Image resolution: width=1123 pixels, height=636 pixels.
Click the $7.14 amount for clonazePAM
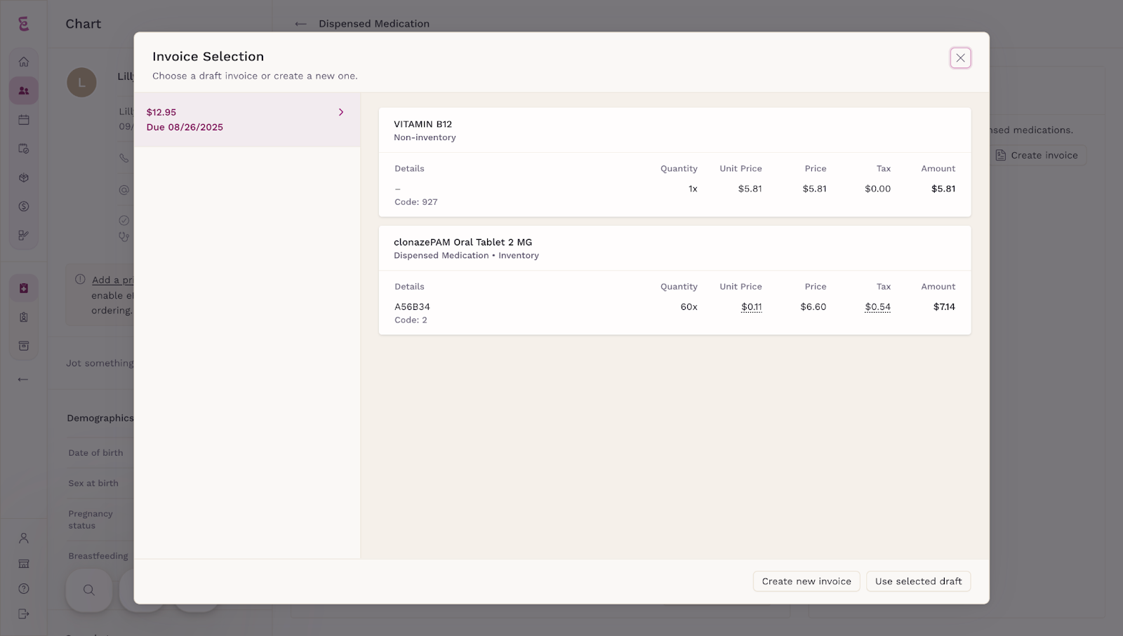(x=945, y=306)
